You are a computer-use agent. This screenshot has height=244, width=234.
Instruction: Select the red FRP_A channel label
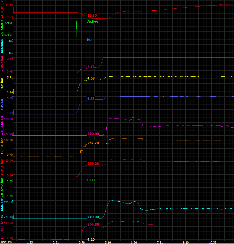(2, 168)
